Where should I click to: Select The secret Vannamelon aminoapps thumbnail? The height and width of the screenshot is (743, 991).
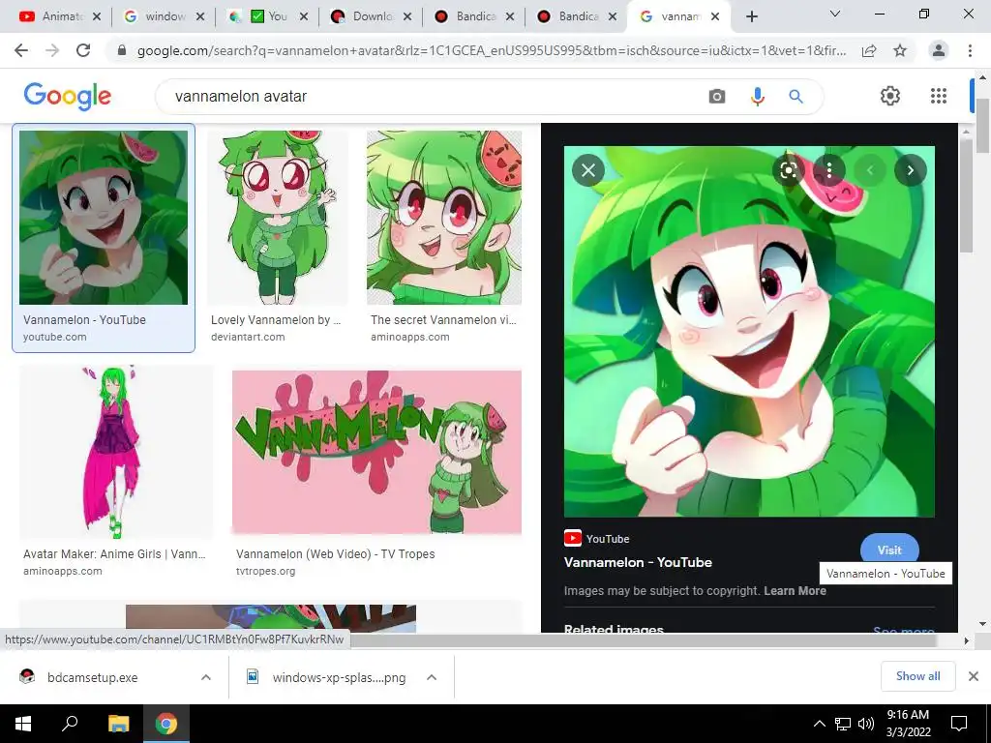pyautogui.click(x=444, y=218)
